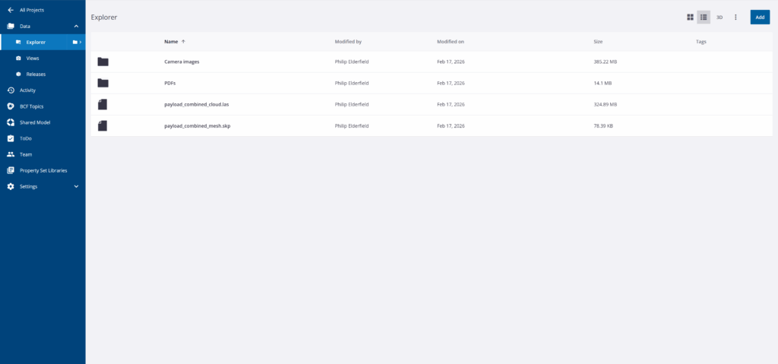Open Releases in the sidebar
Image resolution: width=778 pixels, height=364 pixels.
[x=36, y=74]
